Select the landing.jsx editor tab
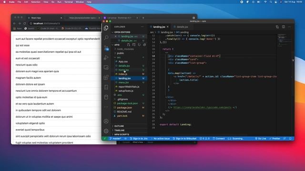The width and height of the screenshot is (305, 171). tap(159, 27)
